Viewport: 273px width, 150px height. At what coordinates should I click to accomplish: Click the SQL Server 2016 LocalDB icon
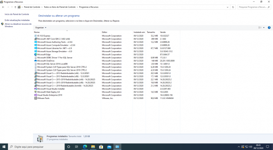click(x=36, y=64)
